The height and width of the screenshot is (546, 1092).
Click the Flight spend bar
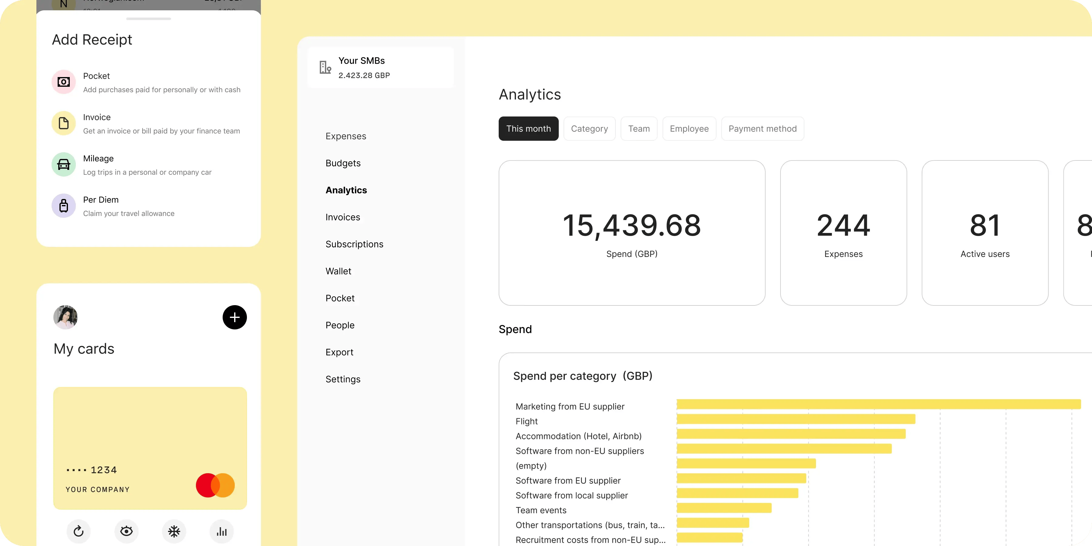pyautogui.click(x=796, y=419)
